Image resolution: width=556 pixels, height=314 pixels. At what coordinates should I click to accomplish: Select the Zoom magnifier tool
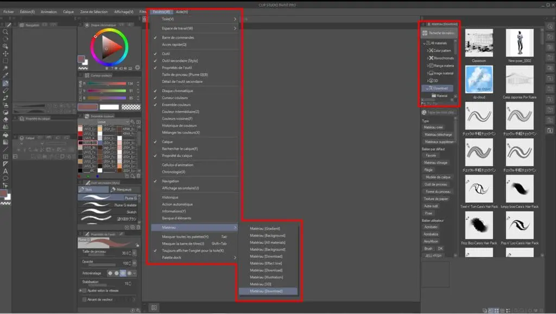click(5, 32)
